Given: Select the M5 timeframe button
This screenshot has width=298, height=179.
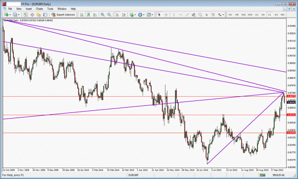Looking at the screenshot, I should 237,15.
